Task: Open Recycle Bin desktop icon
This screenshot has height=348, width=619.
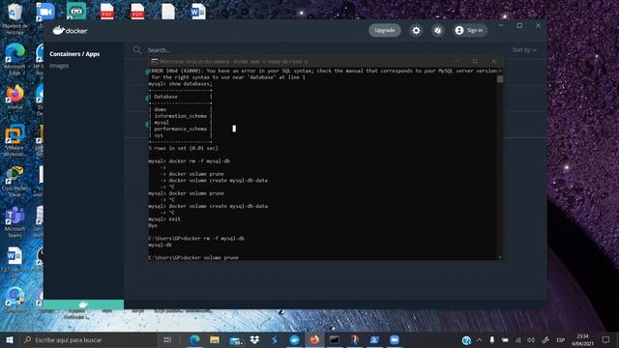Action: pyautogui.click(x=15, y=18)
